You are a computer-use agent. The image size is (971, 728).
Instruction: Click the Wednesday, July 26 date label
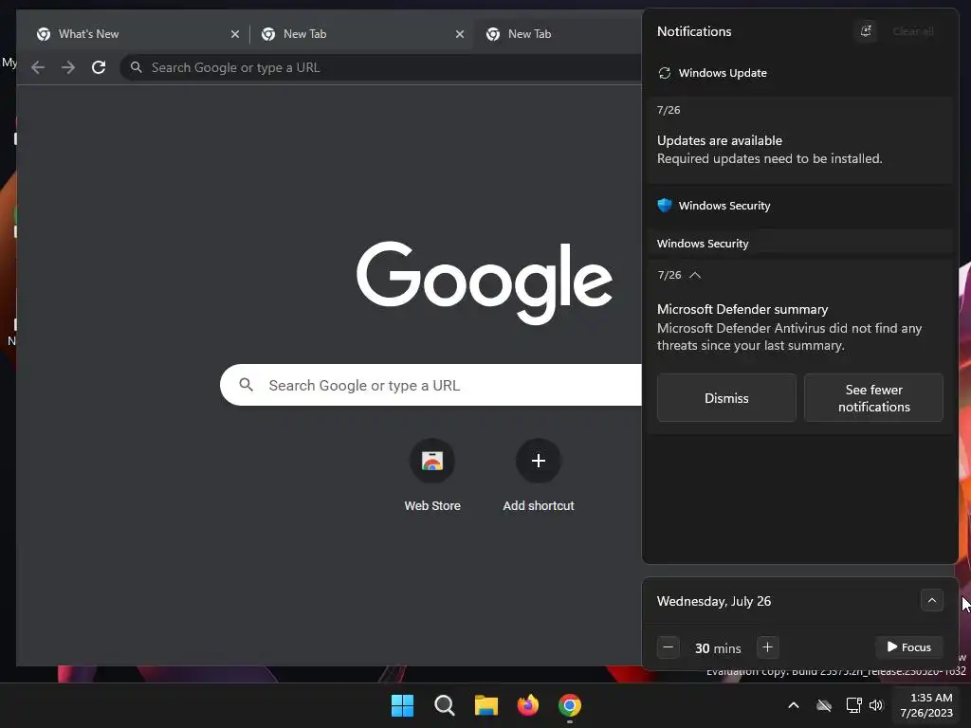[x=713, y=601]
